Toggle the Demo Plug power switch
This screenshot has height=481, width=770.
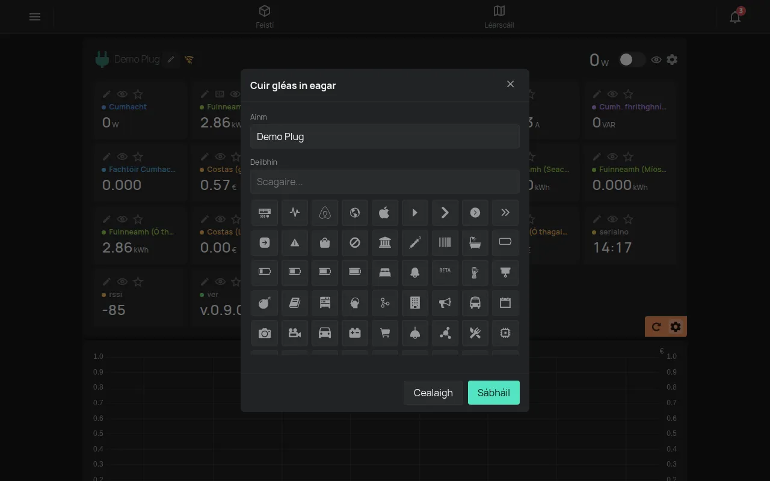(x=632, y=60)
